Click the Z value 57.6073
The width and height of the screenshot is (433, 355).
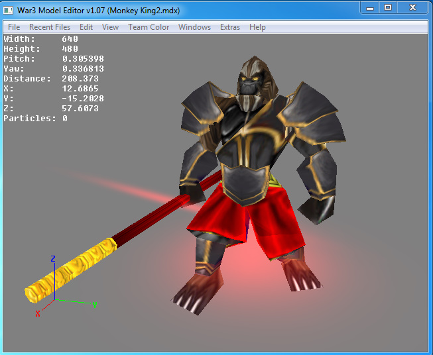coord(80,109)
